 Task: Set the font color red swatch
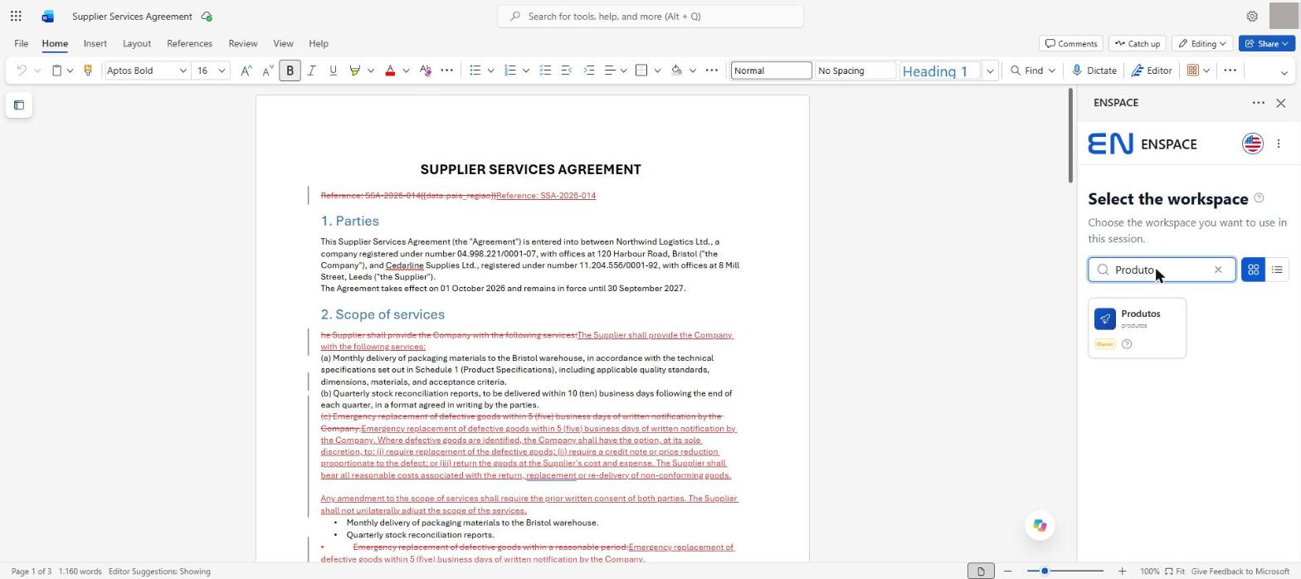coord(390,71)
